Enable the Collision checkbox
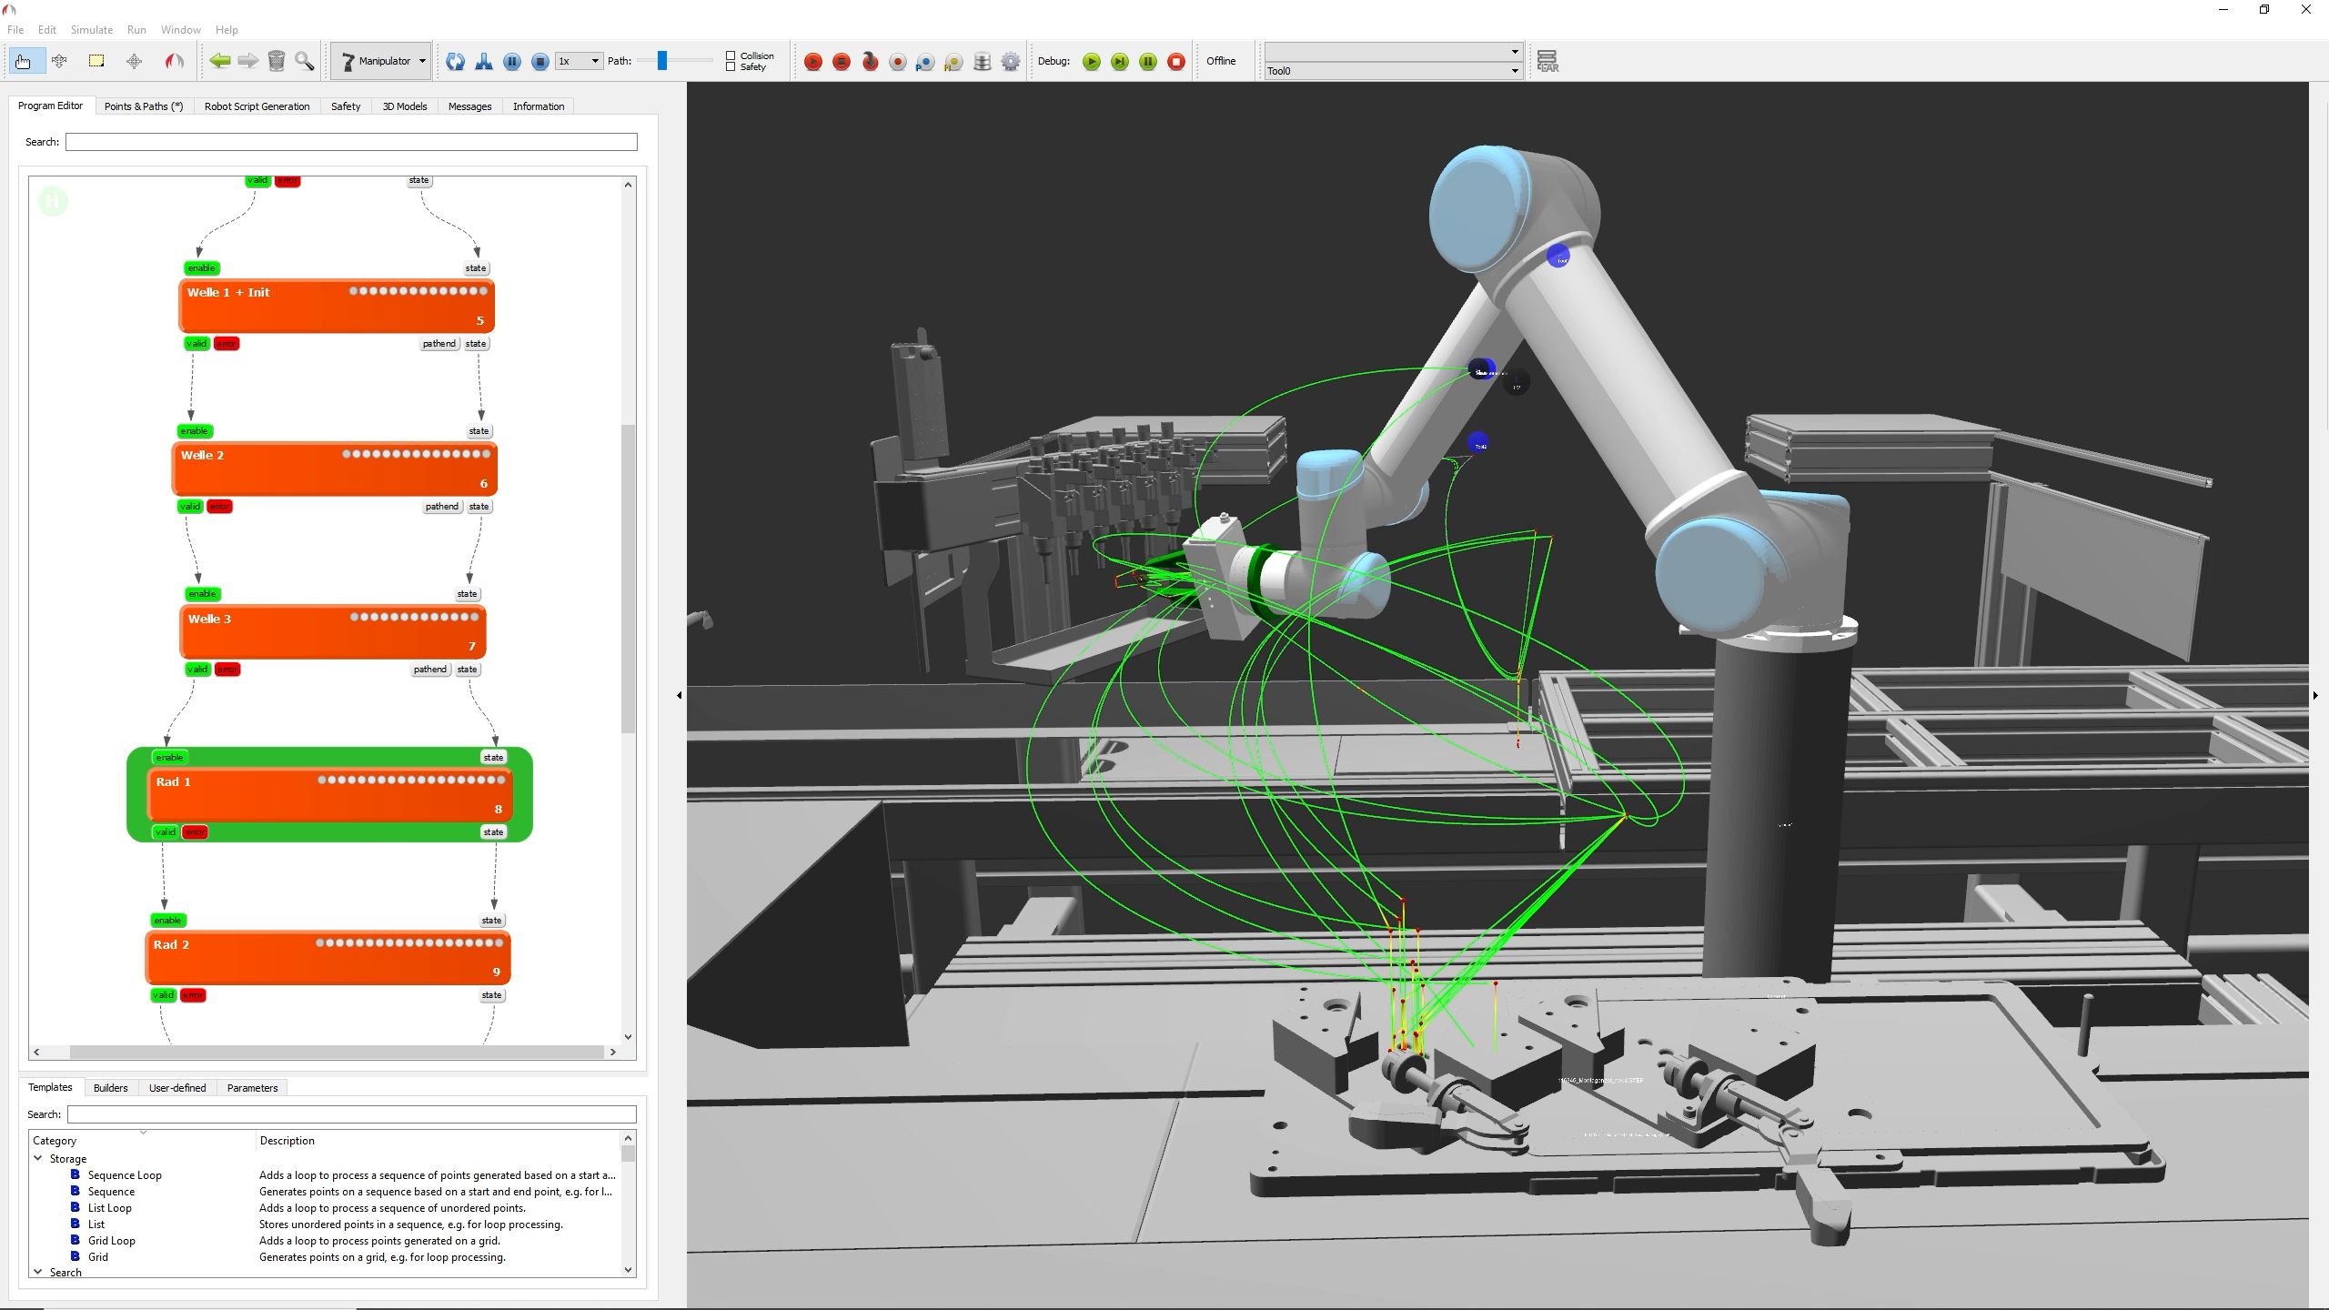The width and height of the screenshot is (2329, 1310). (x=731, y=55)
